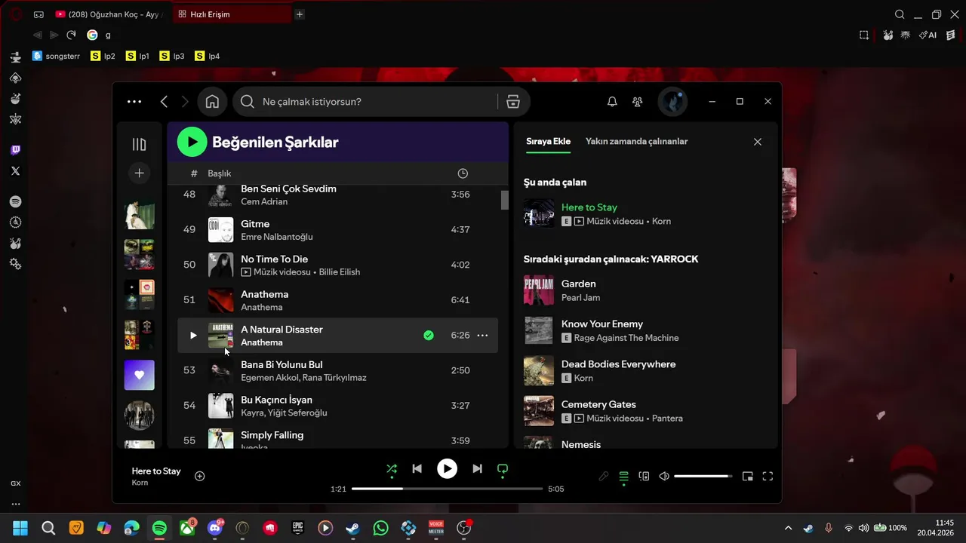The height and width of the screenshot is (543, 966).
Task: Toggle lyrics microphone icon
Action: pos(604,476)
